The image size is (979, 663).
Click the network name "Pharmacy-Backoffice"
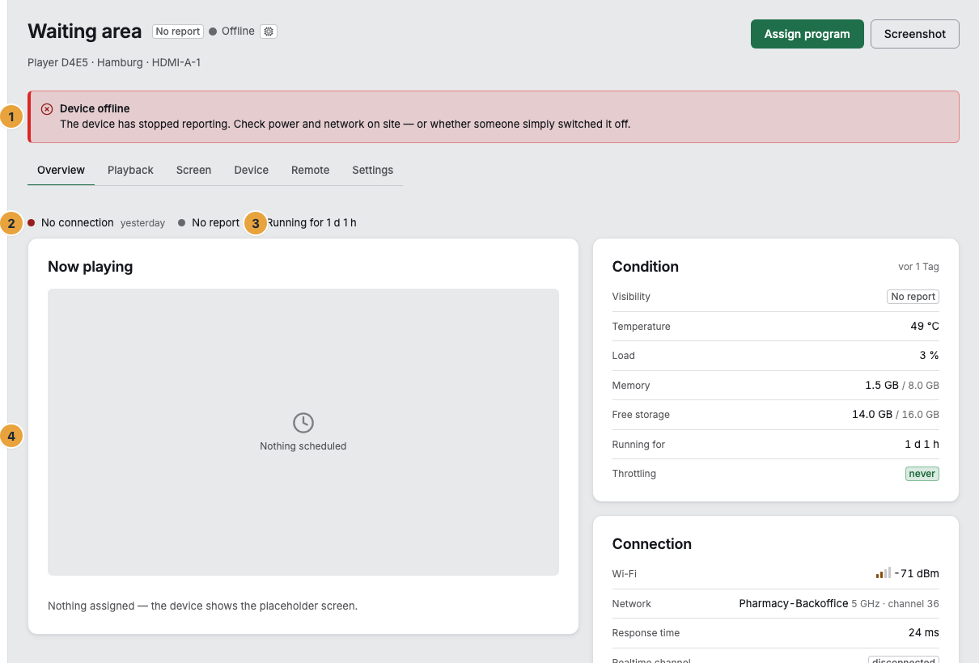794,604
